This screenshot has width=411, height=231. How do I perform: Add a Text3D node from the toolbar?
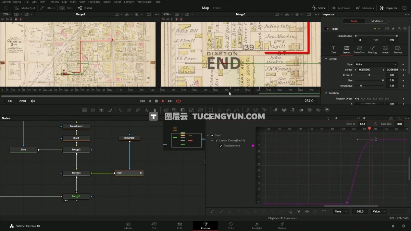pyautogui.click(x=292, y=110)
